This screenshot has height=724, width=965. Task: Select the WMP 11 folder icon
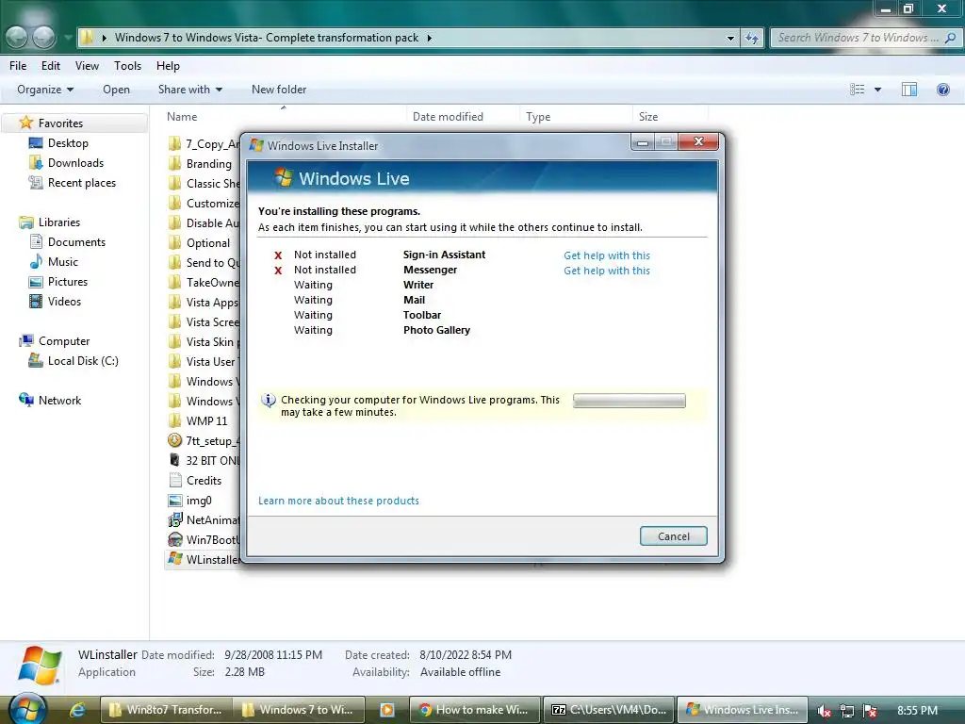(174, 420)
